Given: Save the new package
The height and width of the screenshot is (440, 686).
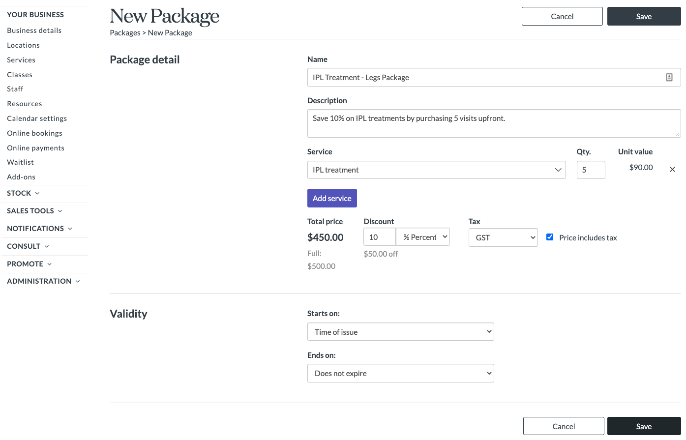Looking at the screenshot, I should (x=644, y=16).
